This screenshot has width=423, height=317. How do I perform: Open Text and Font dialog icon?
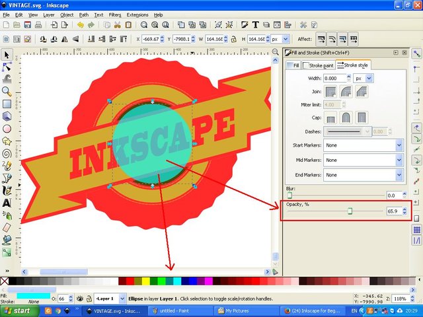(256, 25)
